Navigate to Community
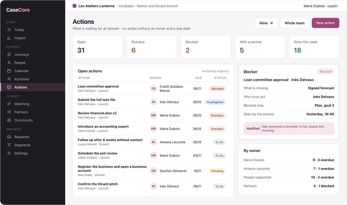 click(33, 120)
